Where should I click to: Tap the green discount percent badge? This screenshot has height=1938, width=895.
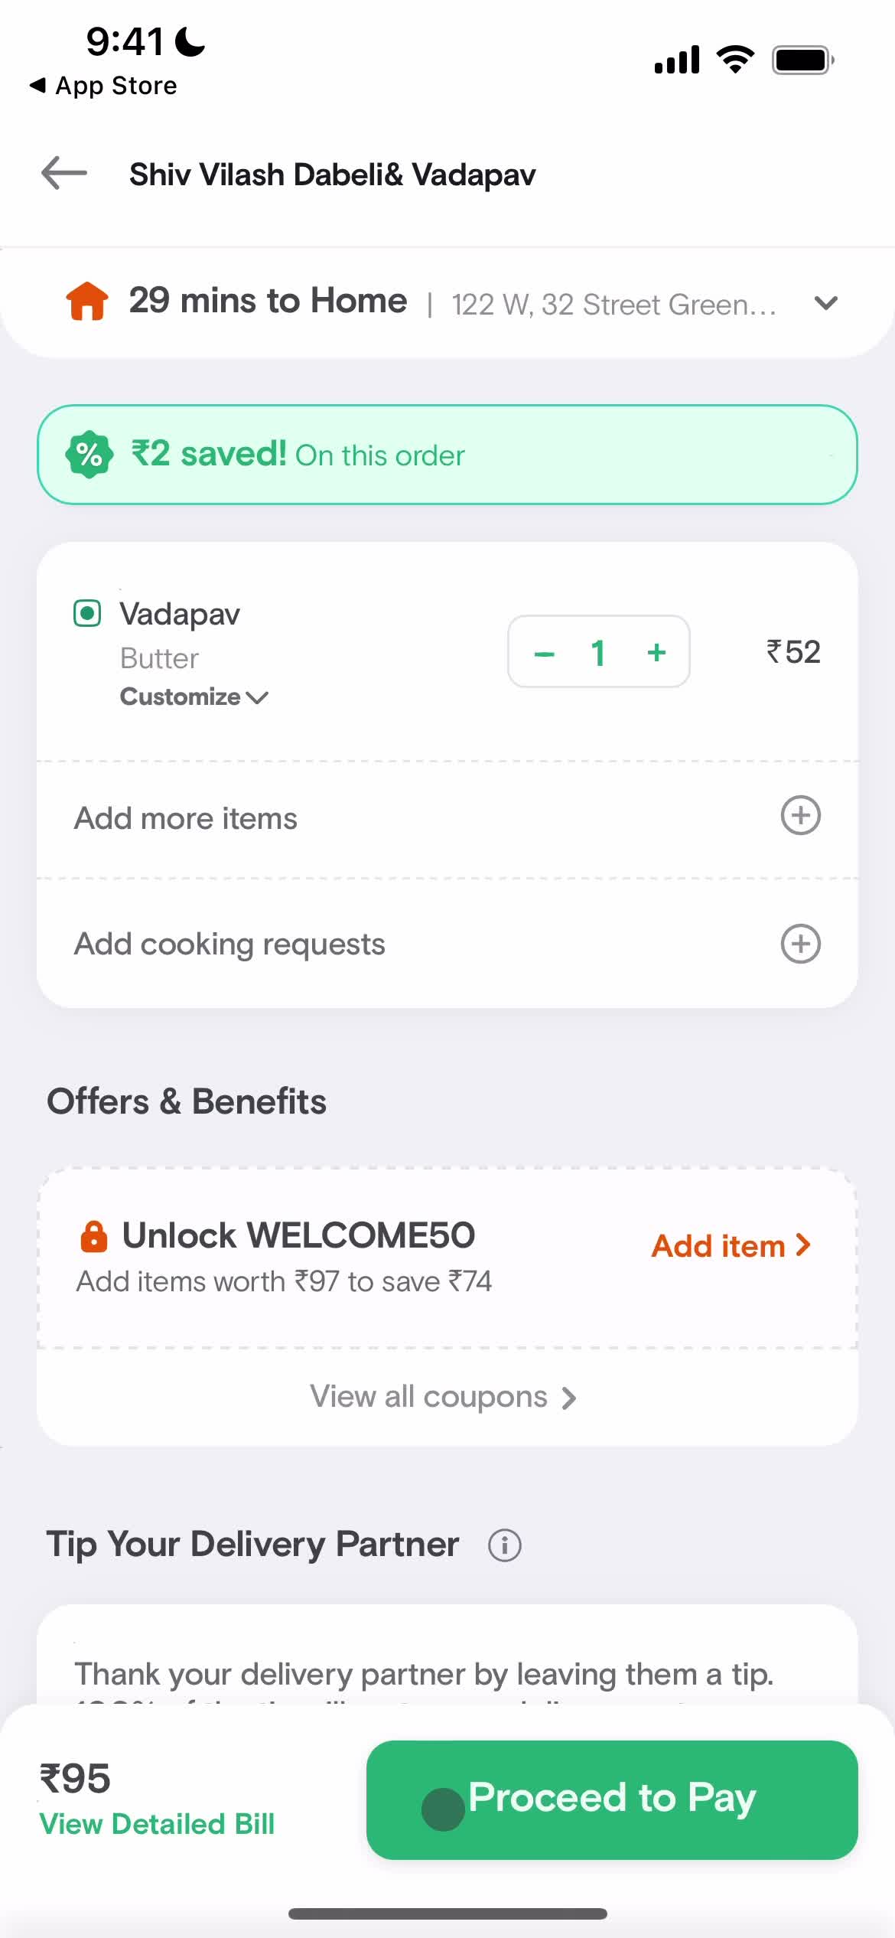click(x=89, y=455)
